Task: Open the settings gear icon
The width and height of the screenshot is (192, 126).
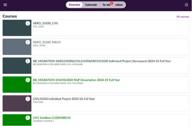Action: pyautogui.click(x=186, y=5)
